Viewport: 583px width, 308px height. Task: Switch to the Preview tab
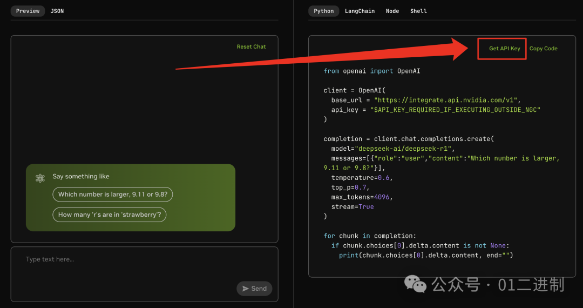tap(28, 11)
